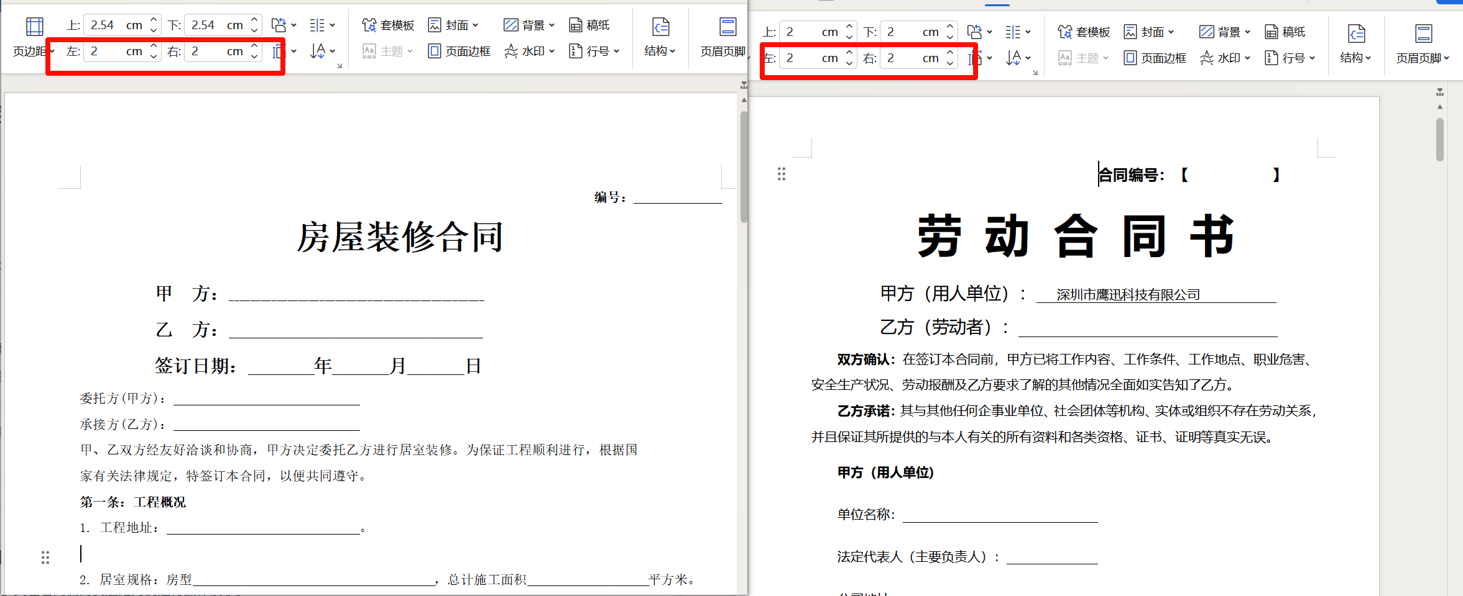
Task: Click 稿纸 manuscript paper in left window
Action: [x=589, y=25]
